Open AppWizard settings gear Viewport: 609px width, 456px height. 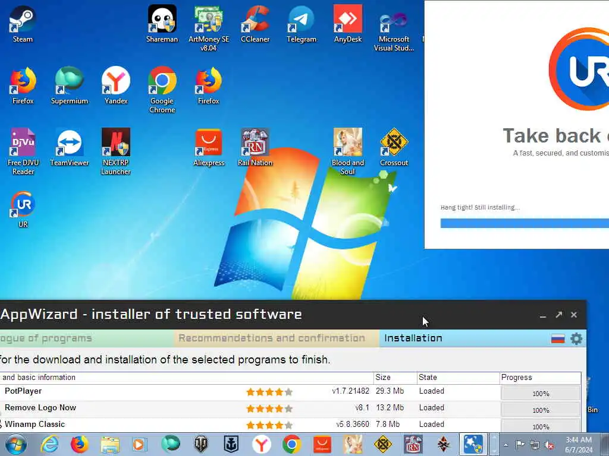pyautogui.click(x=576, y=338)
